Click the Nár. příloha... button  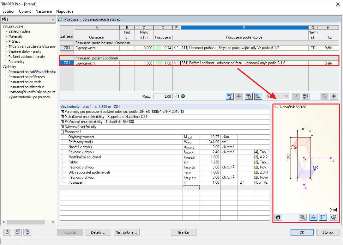(127, 232)
